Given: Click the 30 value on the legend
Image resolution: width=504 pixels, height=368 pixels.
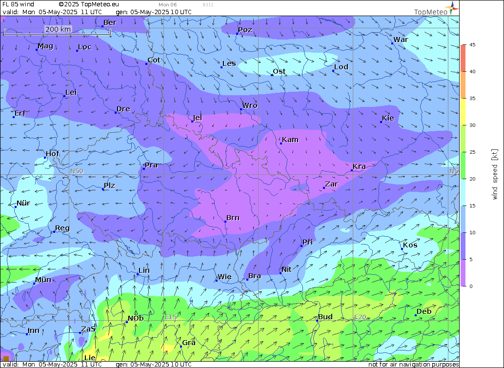Looking at the screenshot, I should 472,125.
